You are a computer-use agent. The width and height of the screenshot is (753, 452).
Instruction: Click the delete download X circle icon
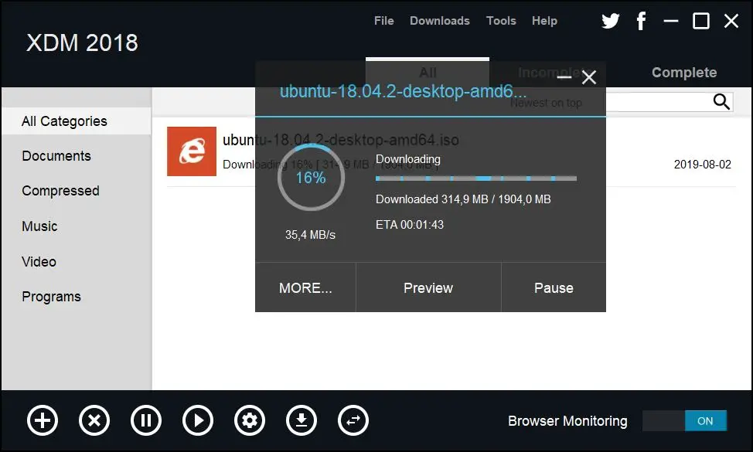[94, 421]
